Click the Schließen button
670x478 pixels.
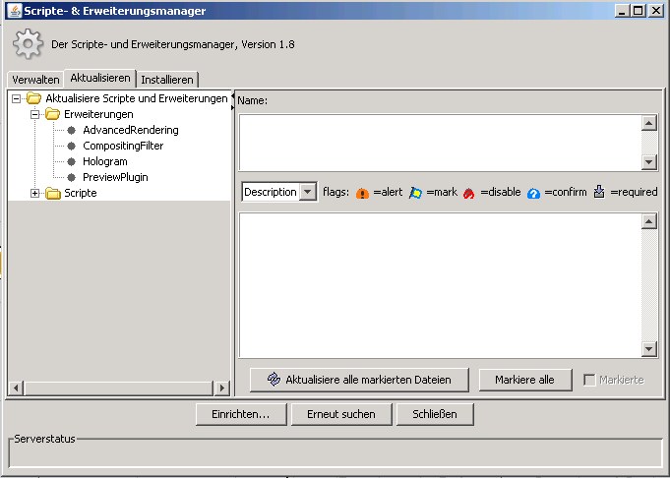pos(435,414)
